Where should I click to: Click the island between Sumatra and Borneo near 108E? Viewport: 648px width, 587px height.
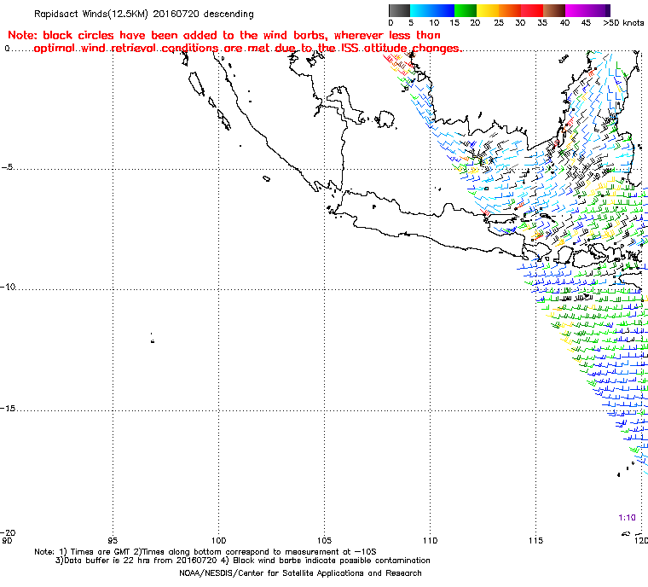pyautogui.click(x=385, y=119)
